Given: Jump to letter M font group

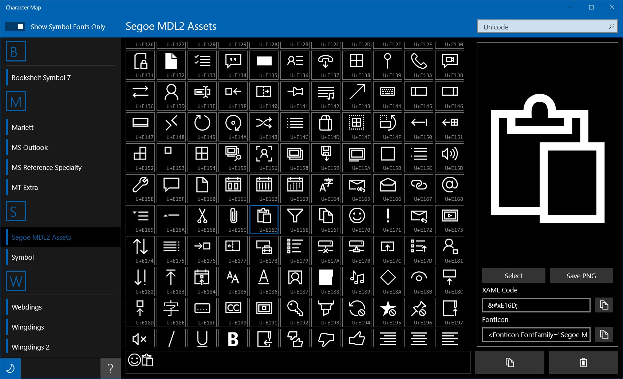Looking at the screenshot, I should tap(16, 101).
